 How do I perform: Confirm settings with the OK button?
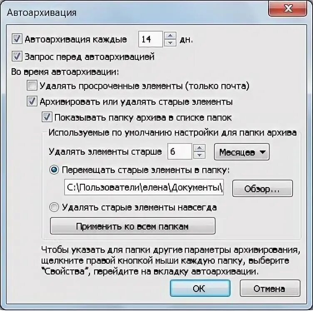pos(200,288)
